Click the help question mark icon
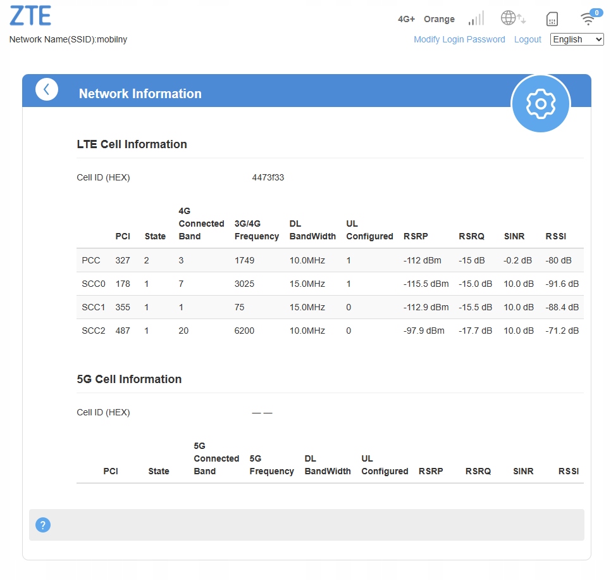This screenshot has height=580, width=611. coord(43,525)
